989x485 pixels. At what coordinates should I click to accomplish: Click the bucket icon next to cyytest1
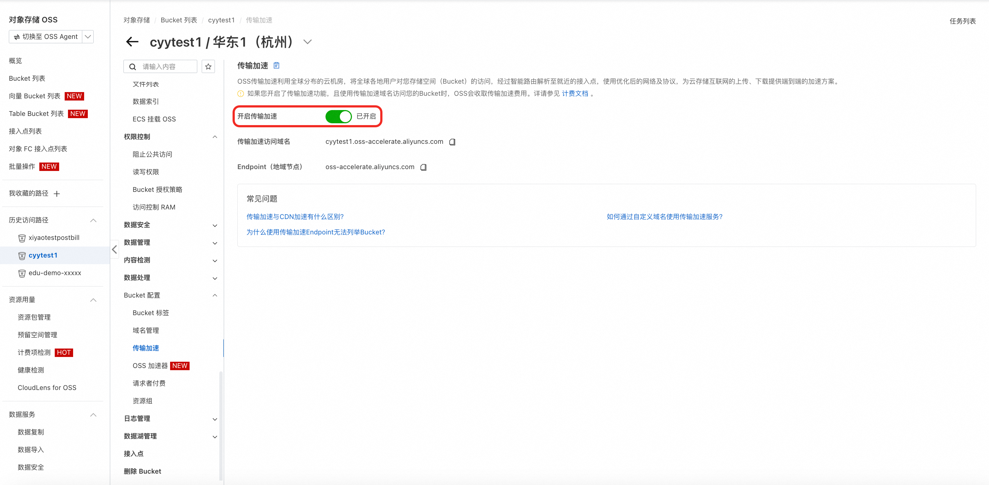22,256
